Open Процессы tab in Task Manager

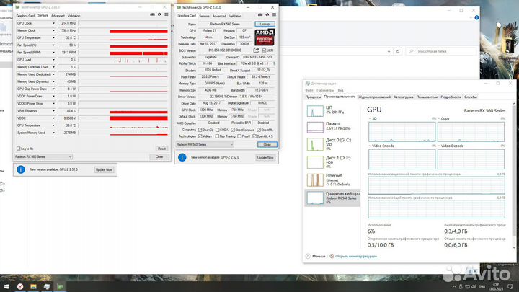[x=313, y=97]
